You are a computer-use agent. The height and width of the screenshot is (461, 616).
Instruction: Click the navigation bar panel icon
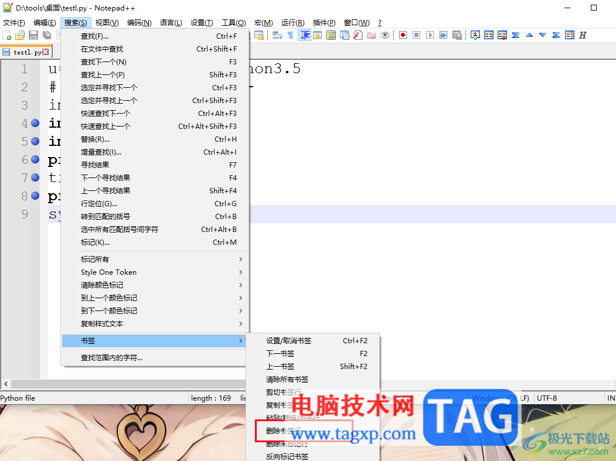point(570,35)
